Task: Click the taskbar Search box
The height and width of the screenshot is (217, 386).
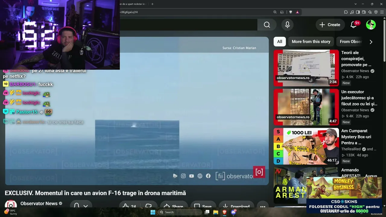Action: pyautogui.click(x=180, y=212)
